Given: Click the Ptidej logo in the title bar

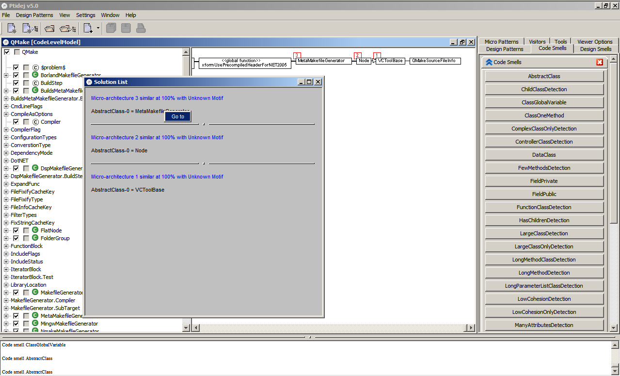Looking at the screenshot, I should 4,5.
